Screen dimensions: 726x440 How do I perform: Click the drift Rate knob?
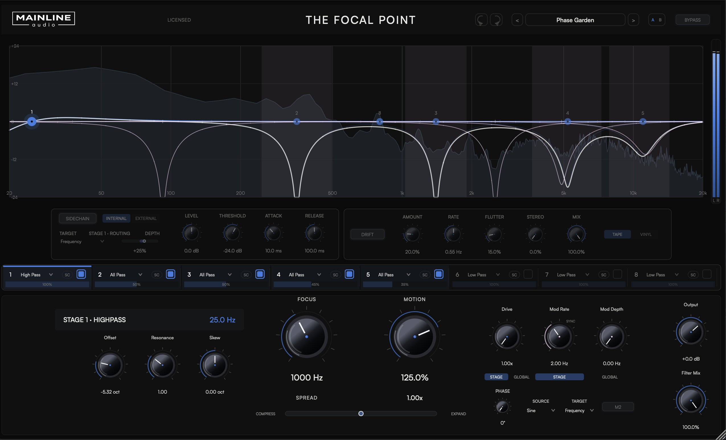[453, 235]
